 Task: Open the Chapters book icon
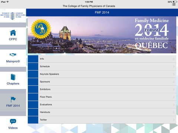point(13,77)
